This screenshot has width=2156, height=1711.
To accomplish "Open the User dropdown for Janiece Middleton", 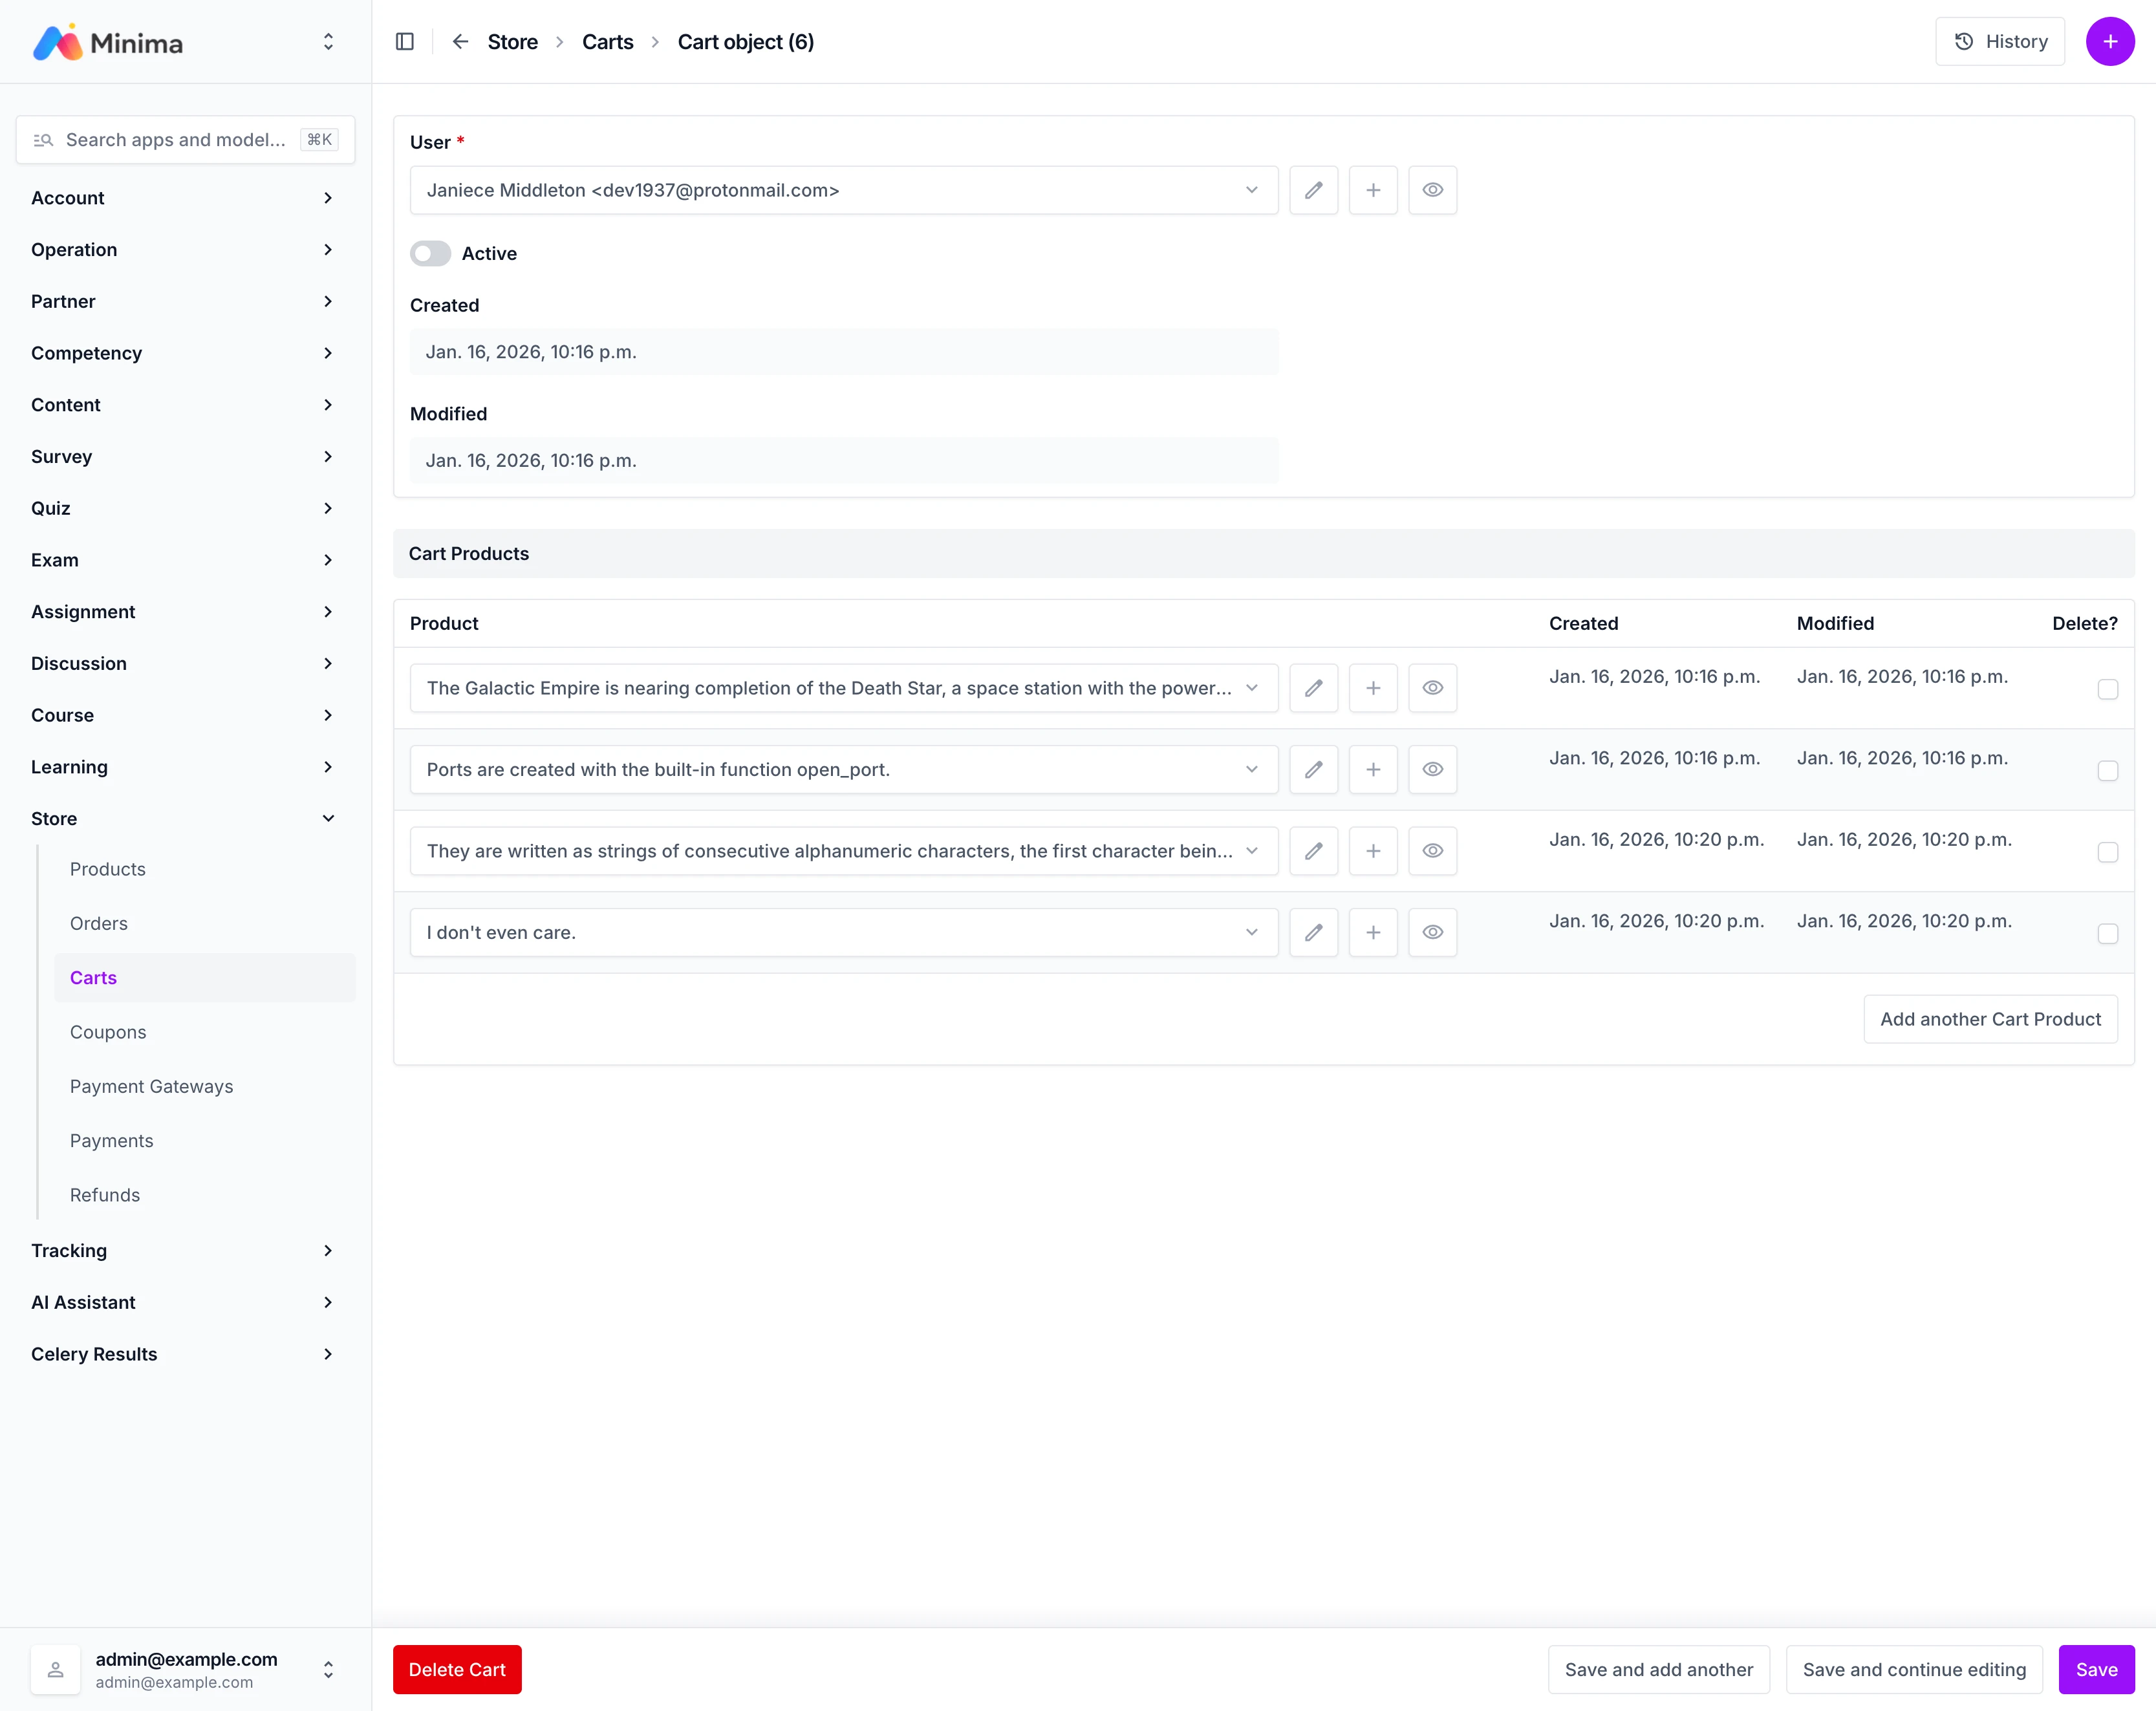I will click(x=843, y=190).
